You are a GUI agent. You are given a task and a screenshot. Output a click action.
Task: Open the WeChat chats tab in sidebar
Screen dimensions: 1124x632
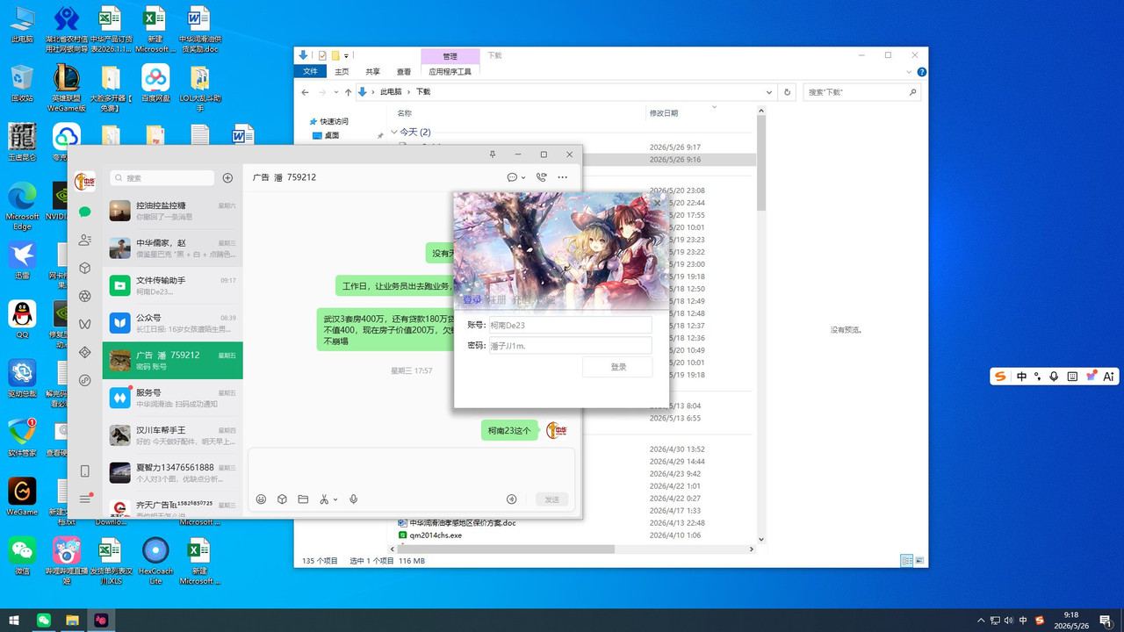click(x=85, y=212)
